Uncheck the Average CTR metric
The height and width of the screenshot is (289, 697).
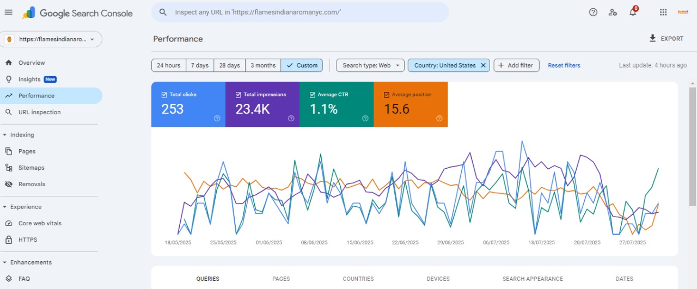[x=313, y=95]
